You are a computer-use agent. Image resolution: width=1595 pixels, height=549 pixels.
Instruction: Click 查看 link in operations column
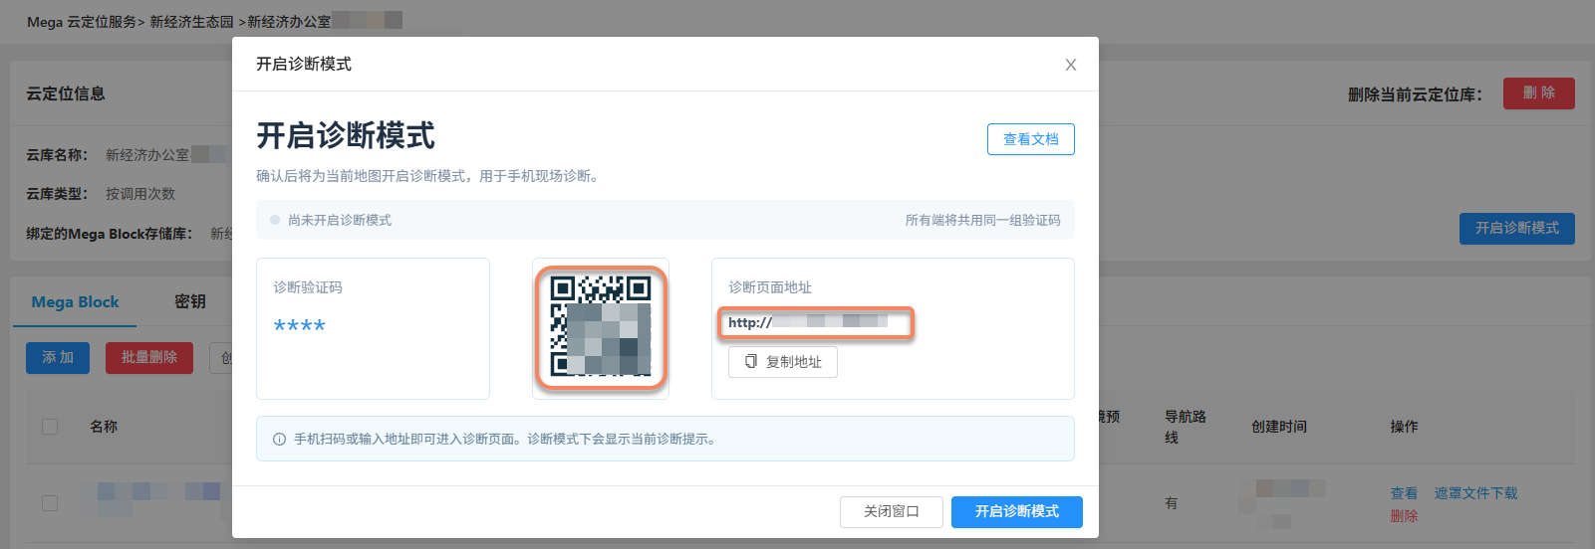(x=1404, y=493)
